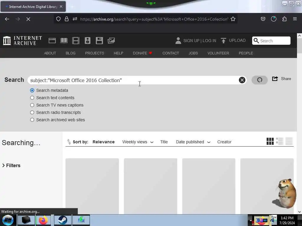Open the BLOG nav item
The height and width of the screenshot is (226, 302).
(70, 53)
